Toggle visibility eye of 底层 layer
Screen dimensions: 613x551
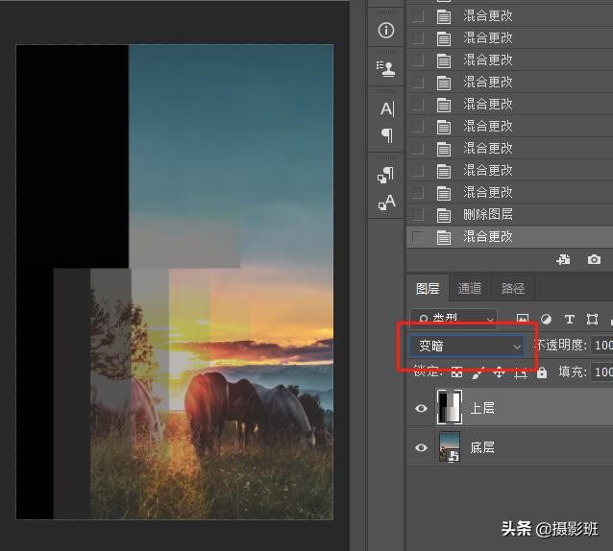point(421,447)
